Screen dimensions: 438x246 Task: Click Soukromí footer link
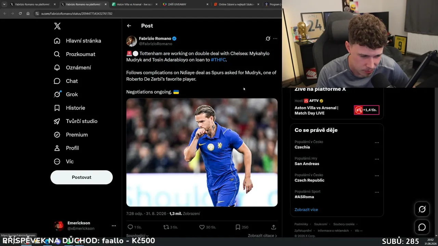pos(321,224)
